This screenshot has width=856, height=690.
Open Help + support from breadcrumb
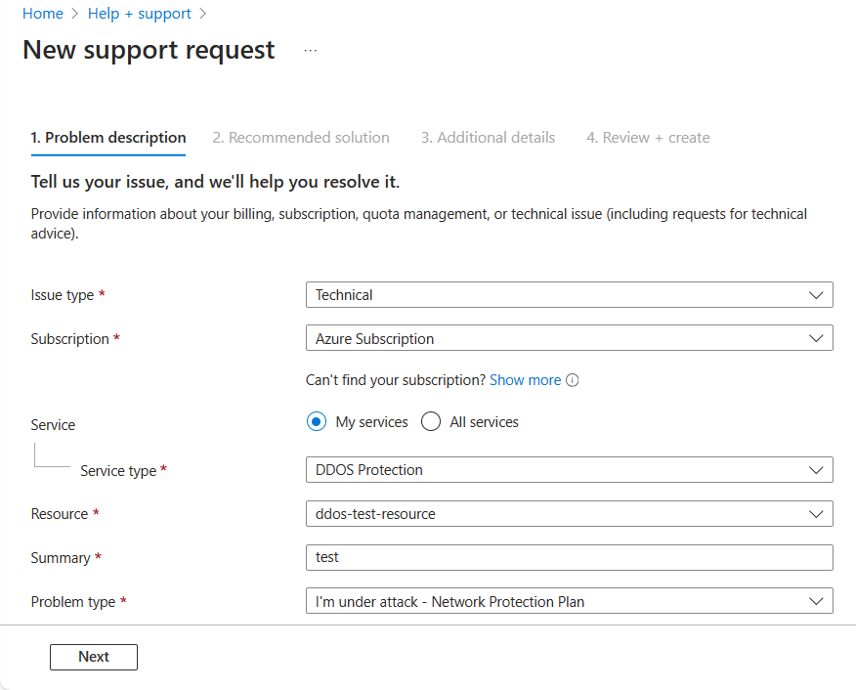tap(140, 13)
